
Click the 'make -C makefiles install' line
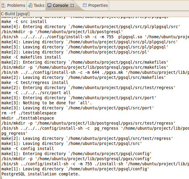tap(31, 57)
